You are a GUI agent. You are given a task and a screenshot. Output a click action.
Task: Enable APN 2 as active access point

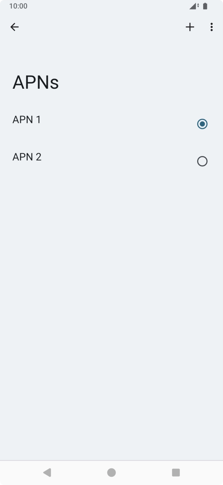pyautogui.click(x=202, y=161)
